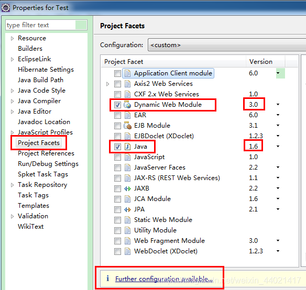Check the JavaServer Faces checkbox
Viewport: 306px width, 290px height.
(x=117, y=168)
